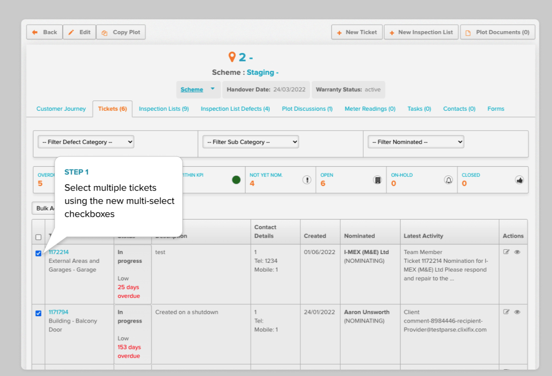
Task: Click the '153 days overdue' text
Action: tap(129, 351)
